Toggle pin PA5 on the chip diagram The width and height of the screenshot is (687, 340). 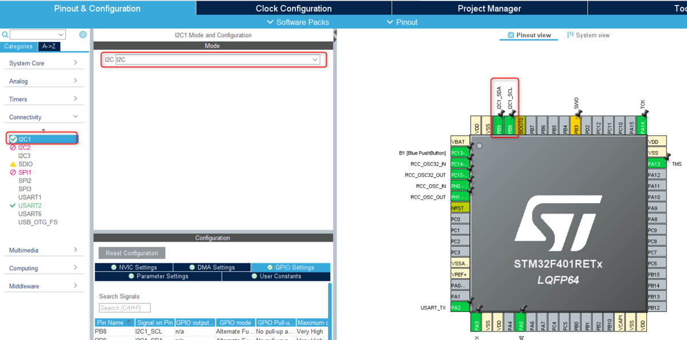click(x=520, y=322)
